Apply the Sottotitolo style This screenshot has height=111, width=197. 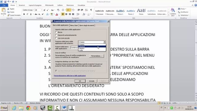tap(151, 12)
